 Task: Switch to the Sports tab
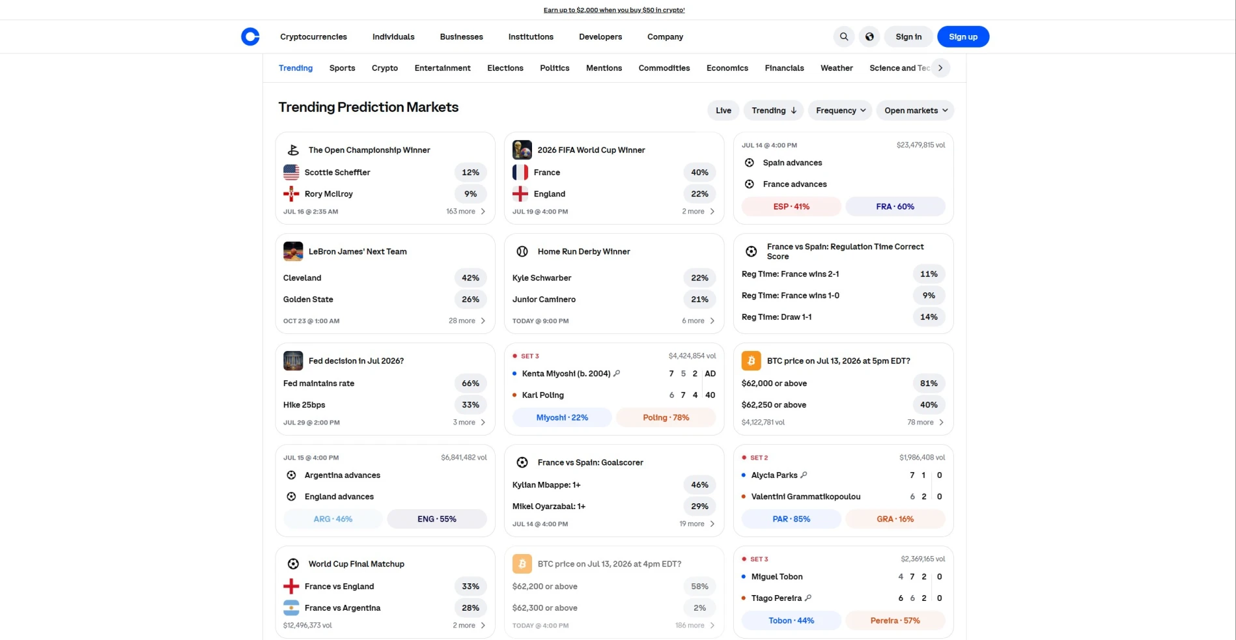click(x=342, y=68)
